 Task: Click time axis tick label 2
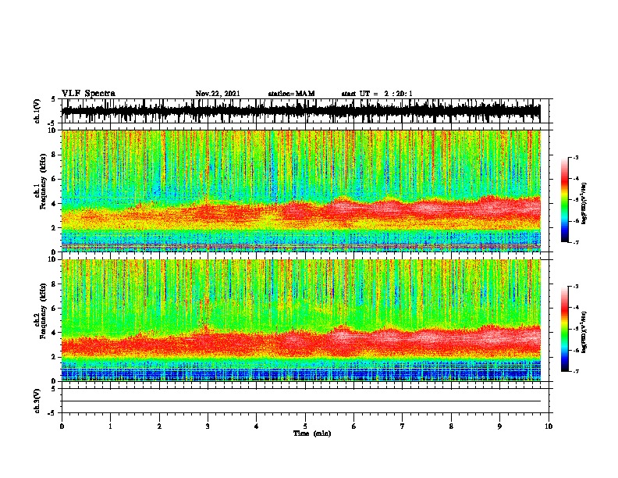(x=159, y=426)
